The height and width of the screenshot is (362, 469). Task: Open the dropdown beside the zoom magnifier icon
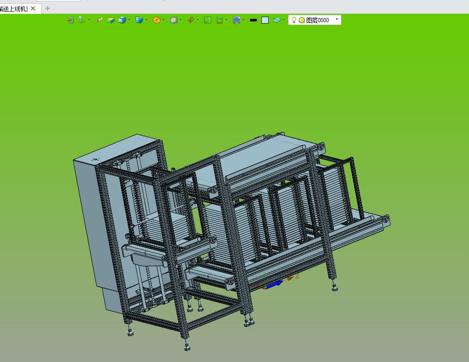[x=181, y=20]
